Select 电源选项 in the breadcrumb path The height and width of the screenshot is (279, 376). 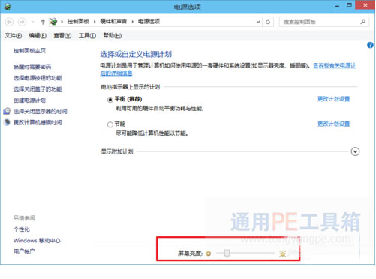pyautogui.click(x=149, y=22)
